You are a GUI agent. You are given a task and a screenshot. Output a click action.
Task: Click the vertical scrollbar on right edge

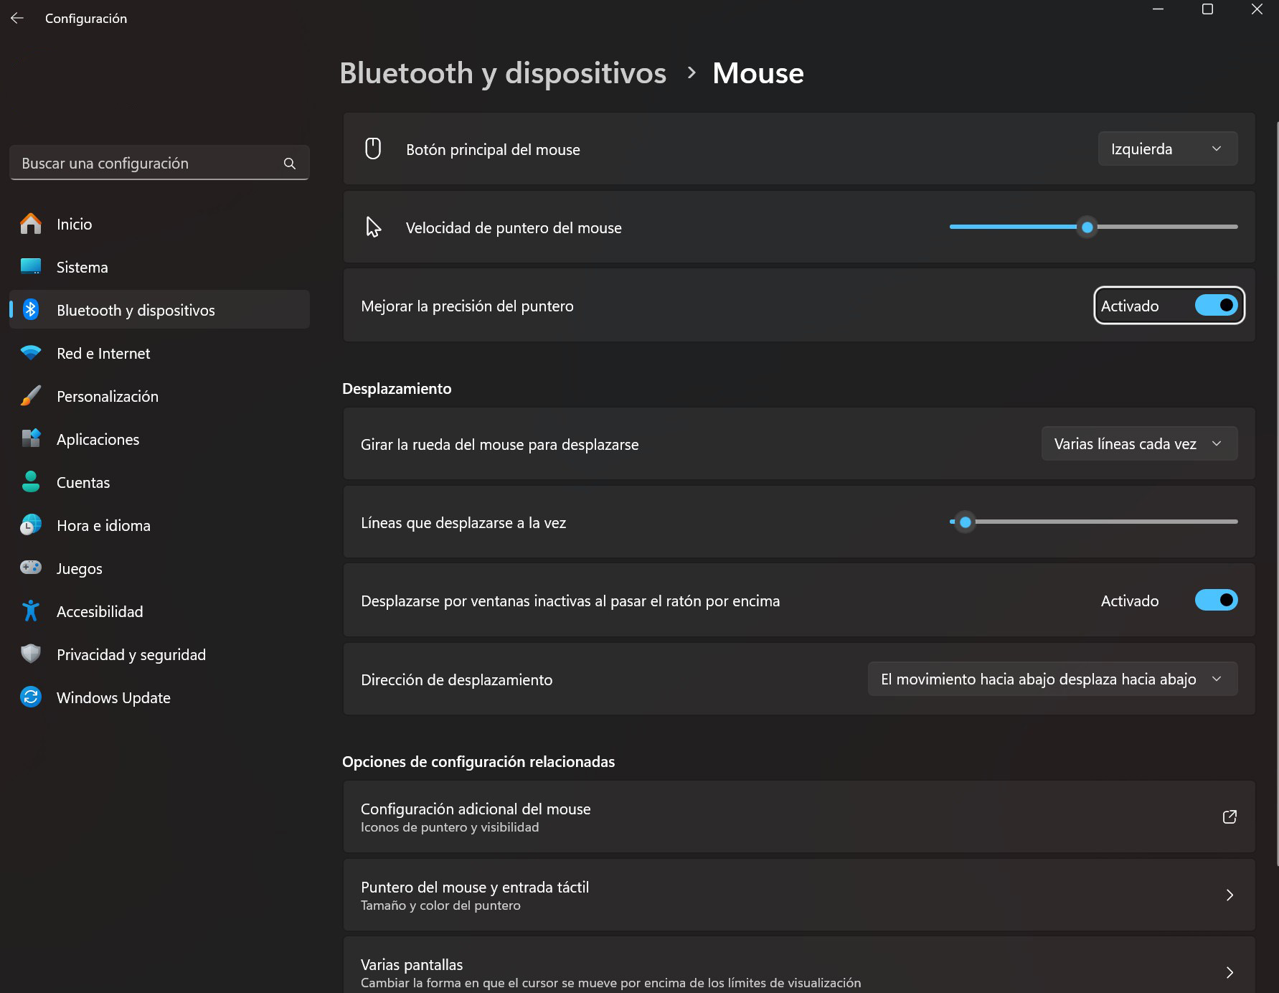click(x=1276, y=493)
